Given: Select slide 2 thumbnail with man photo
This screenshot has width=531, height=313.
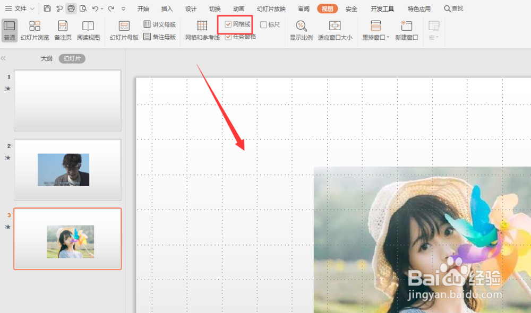Looking at the screenshot, I should click(x=67, y=170).
